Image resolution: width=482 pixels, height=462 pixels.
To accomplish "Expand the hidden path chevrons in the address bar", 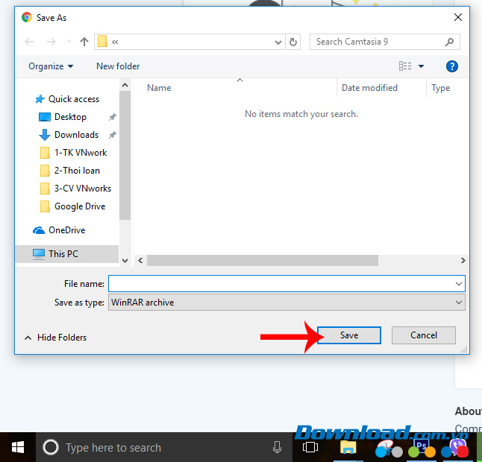I will pos(115,42).
